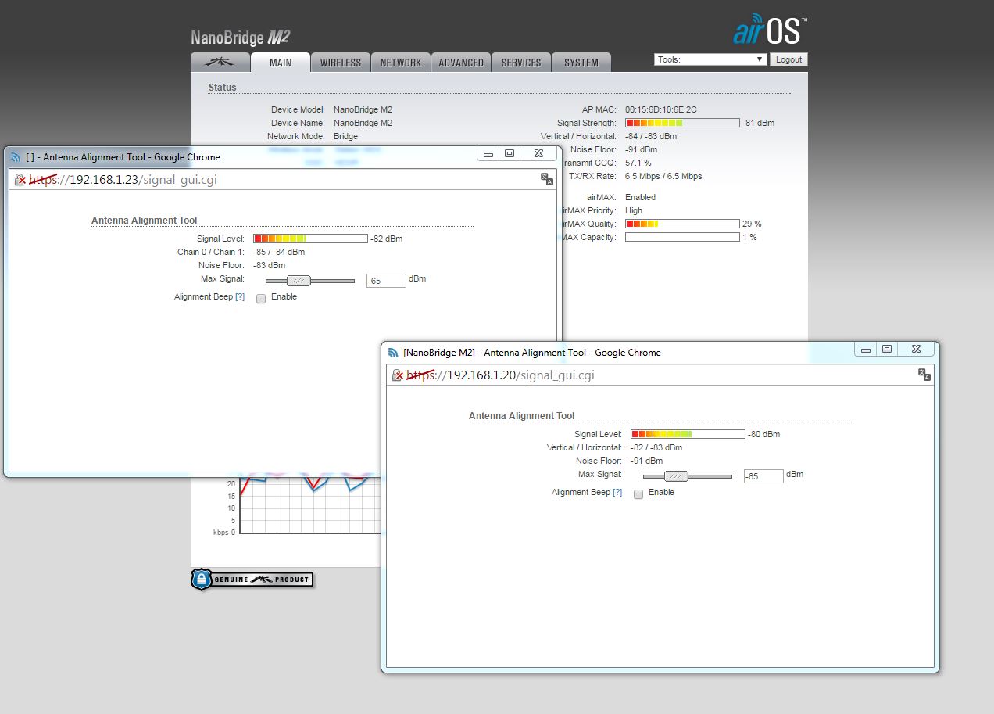Click the Logout button
Viewport: 994px width, 714px height.
click(788, 59)
